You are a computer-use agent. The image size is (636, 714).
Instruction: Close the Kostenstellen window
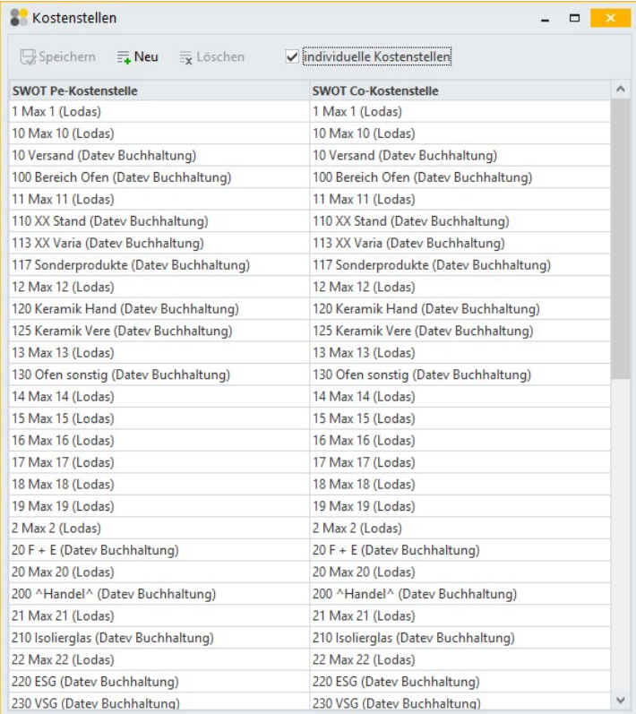[x=611, y=18]
